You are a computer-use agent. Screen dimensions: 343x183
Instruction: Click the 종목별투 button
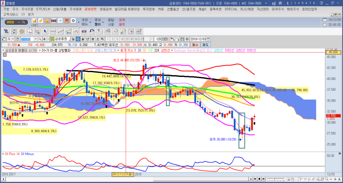(x=122, y=22)
